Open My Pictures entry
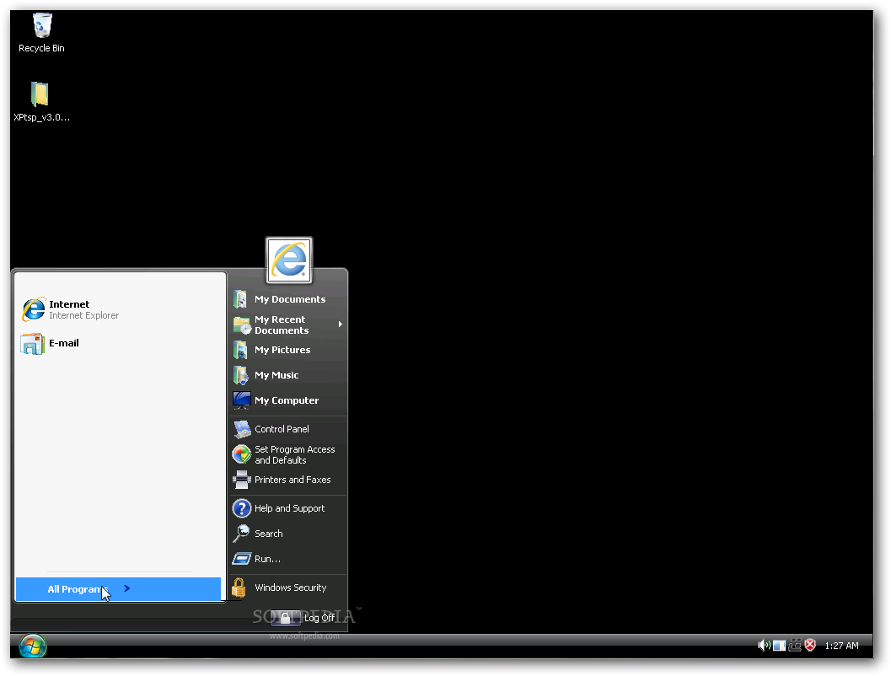Screen dimensions: 891x676 coord(289,350)
